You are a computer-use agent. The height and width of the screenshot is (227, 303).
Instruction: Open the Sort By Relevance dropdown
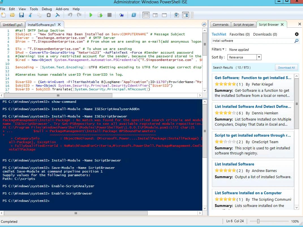coord(259,57)
